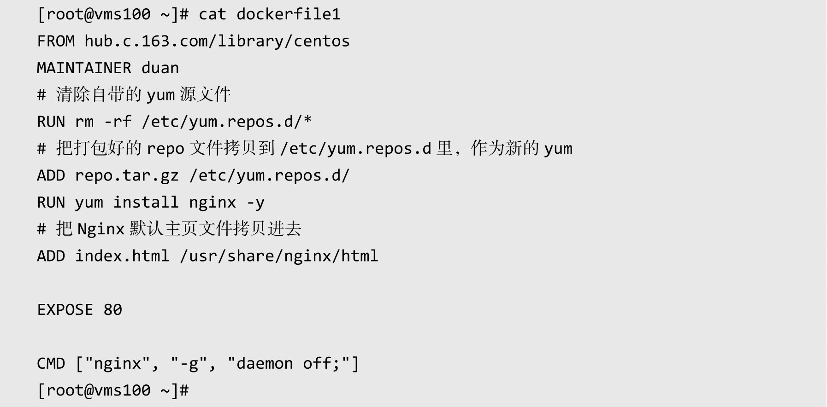Click index.html in the ADD line
The width and height of the screenshot is (827, 407).
(122, 256)
